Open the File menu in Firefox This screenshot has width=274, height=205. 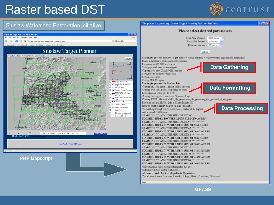(6, 37)
